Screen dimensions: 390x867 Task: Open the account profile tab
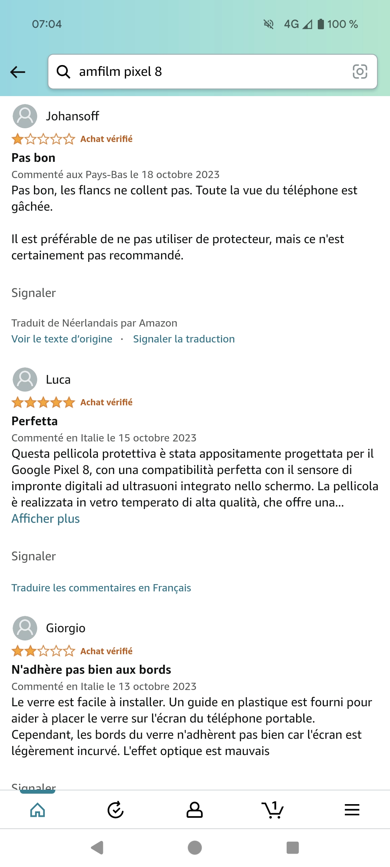tap(194, 810)
